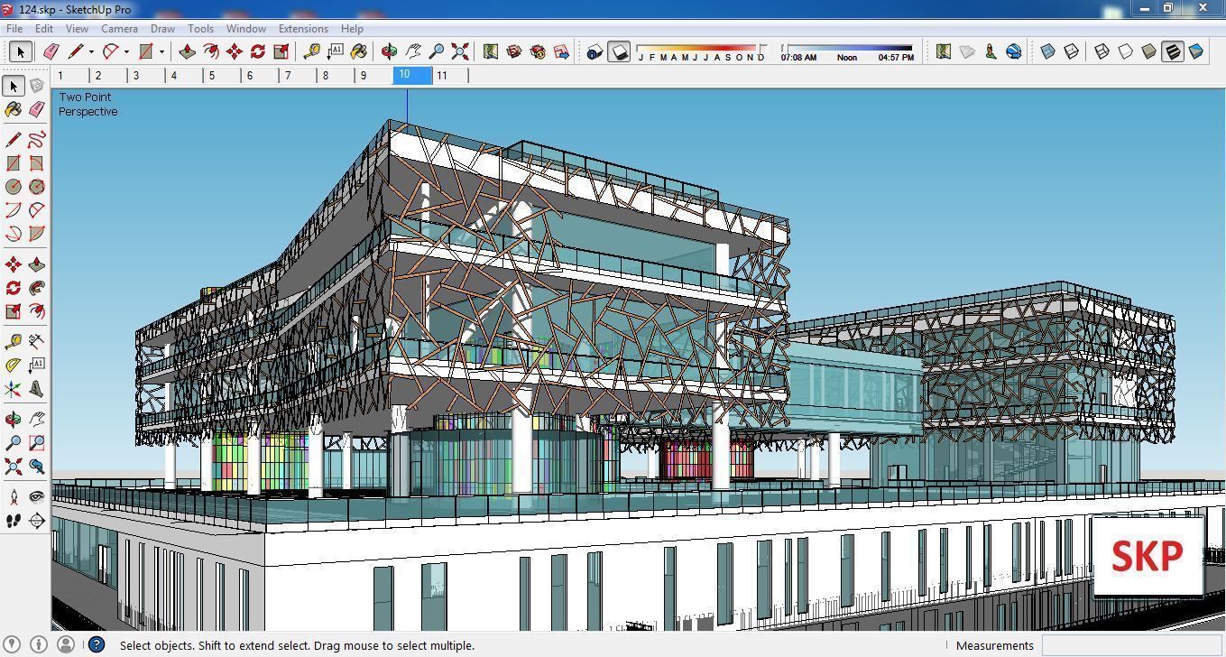
Task: Click the Instructor help question-mark icon in status bar
Action: point(97,645)
